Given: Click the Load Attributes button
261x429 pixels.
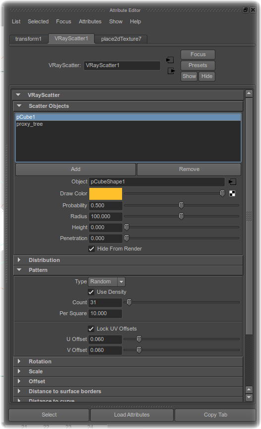Looking at the screenshot, I should [132, 415].
